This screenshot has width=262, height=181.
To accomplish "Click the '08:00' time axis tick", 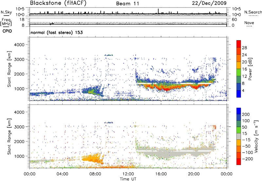I will 95,174.
